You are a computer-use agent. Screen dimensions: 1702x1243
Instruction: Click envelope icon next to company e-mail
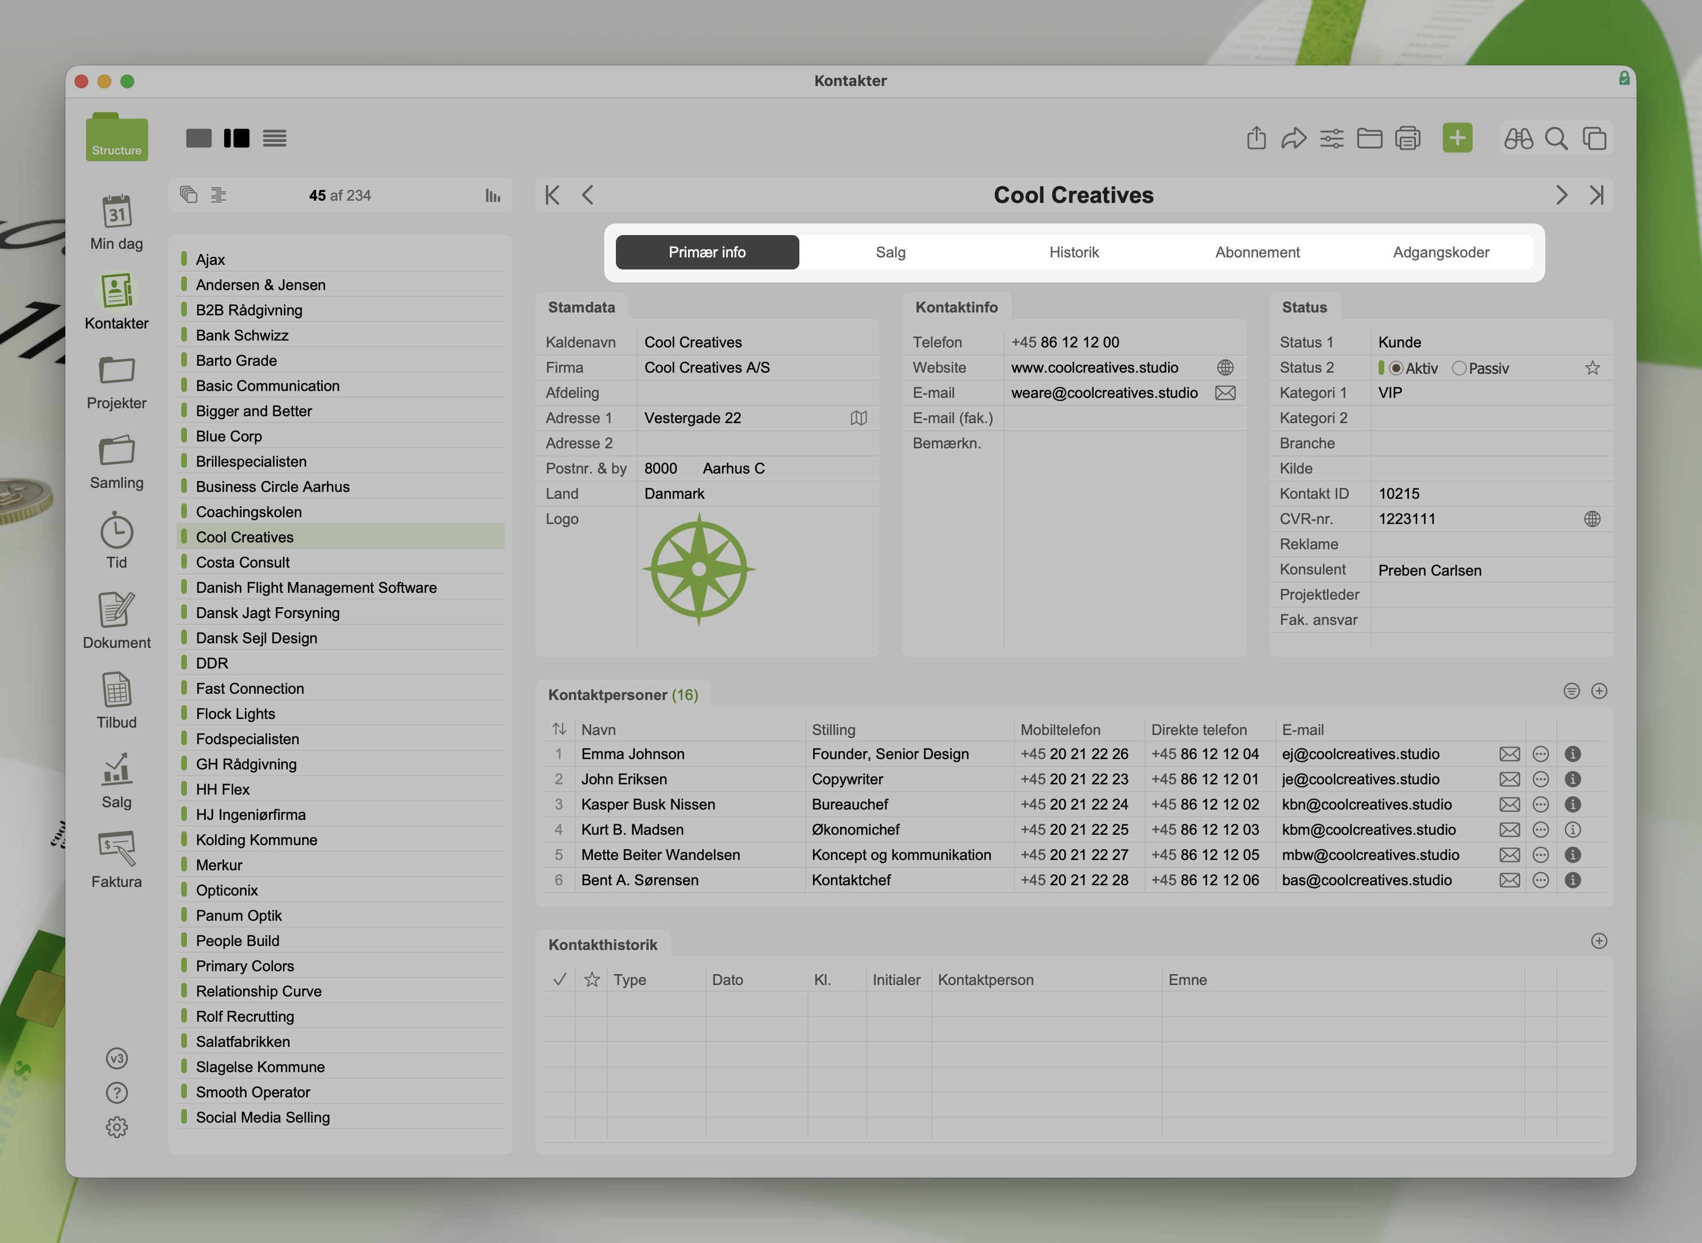[x=1225, y=393]
